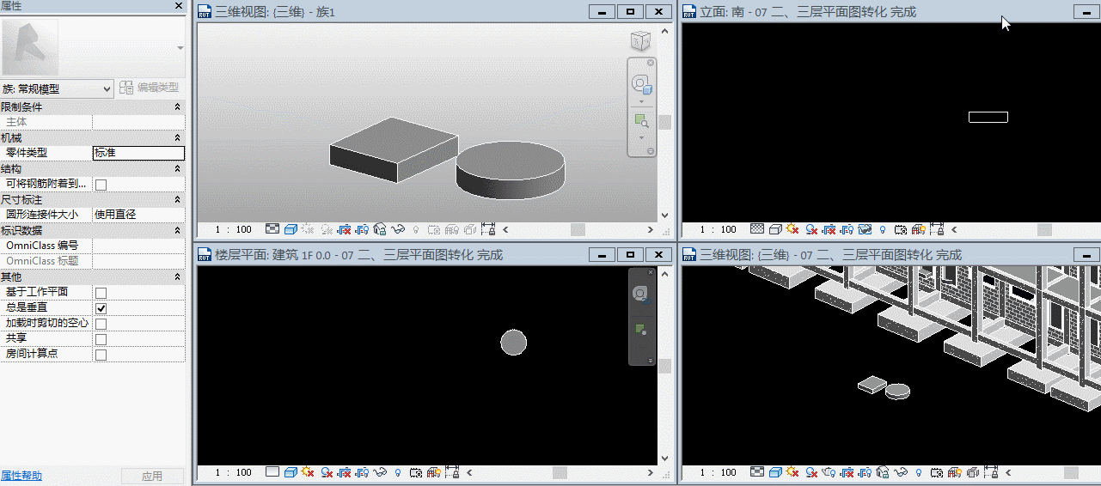Click the 编辑类型 button
Image resolution: width=1101 pixels, height=486 pixels.
click(x=150, y=88)
